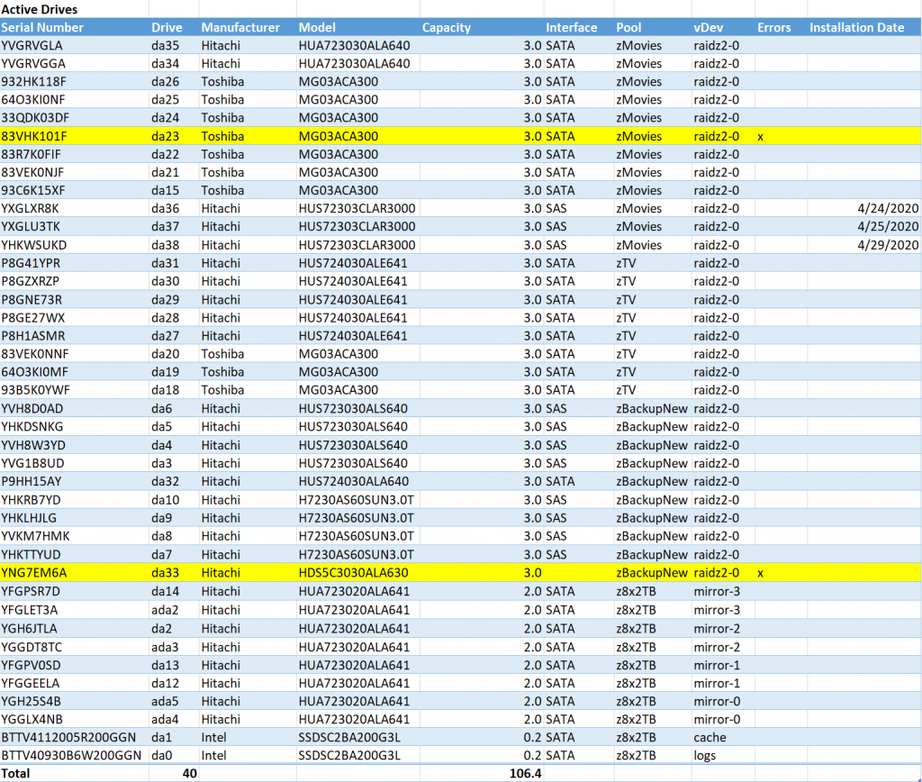922x782 pixels.
Task: Select installation date 4/29/2020
Action: (888, 245)
